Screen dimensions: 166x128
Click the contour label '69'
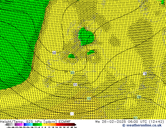pos(72,73)
